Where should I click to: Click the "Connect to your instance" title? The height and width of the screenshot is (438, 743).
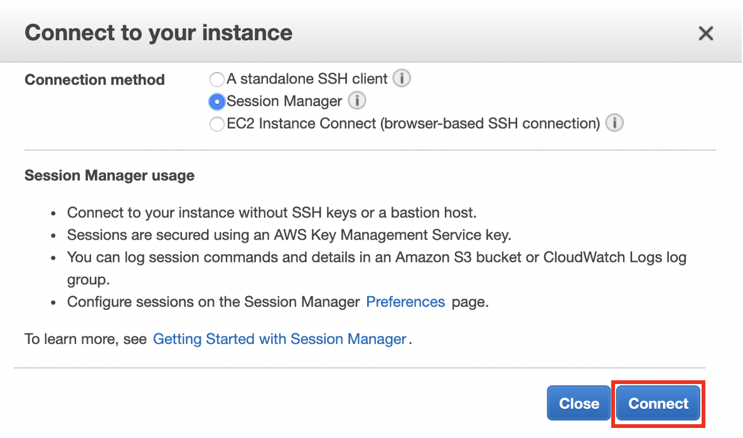click(x=159, y=33)
